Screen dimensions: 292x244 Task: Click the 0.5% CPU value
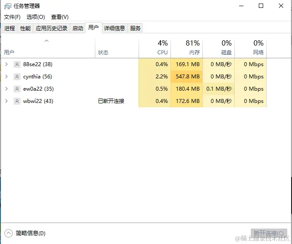(162, 89)
